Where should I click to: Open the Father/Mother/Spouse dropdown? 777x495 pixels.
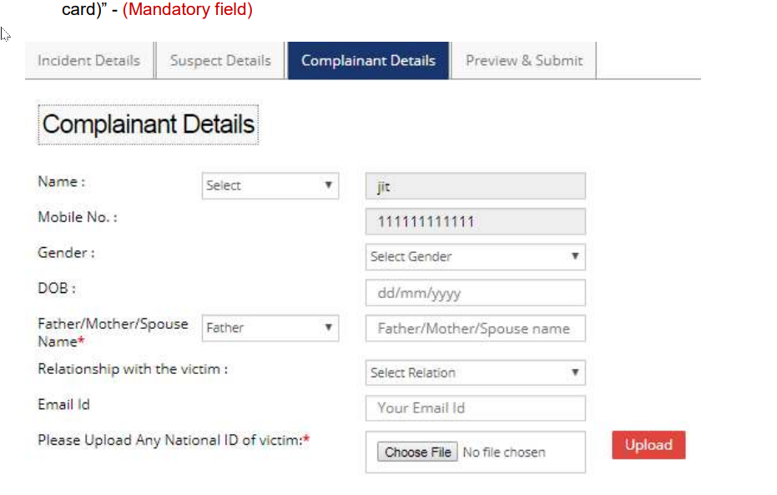[x=269, y=328]
